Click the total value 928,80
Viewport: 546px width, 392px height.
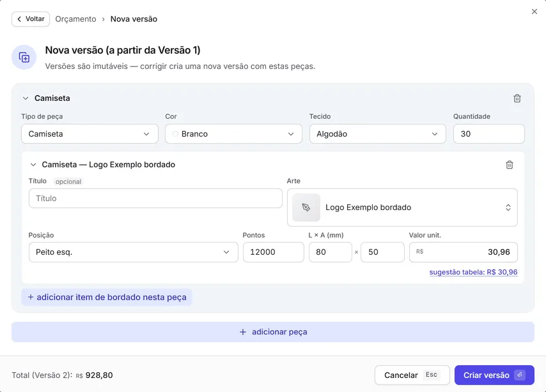99,375
